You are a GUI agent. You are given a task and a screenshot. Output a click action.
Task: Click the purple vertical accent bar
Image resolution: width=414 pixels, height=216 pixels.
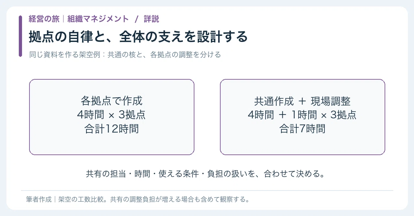tap(20, 36)
